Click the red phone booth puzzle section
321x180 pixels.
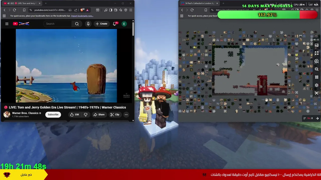point(262,85)
